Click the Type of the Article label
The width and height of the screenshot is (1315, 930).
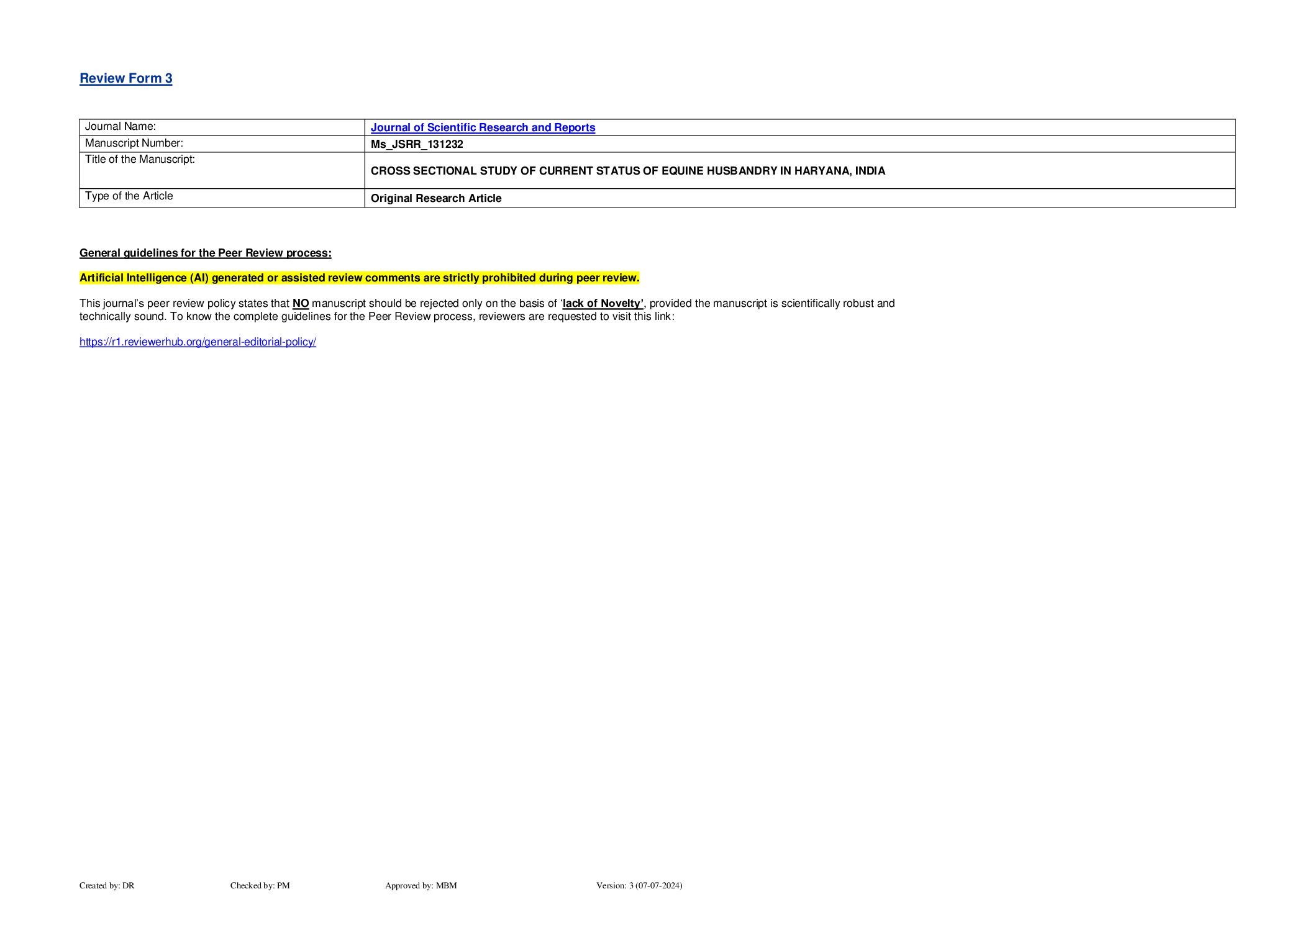pos(129,196)
